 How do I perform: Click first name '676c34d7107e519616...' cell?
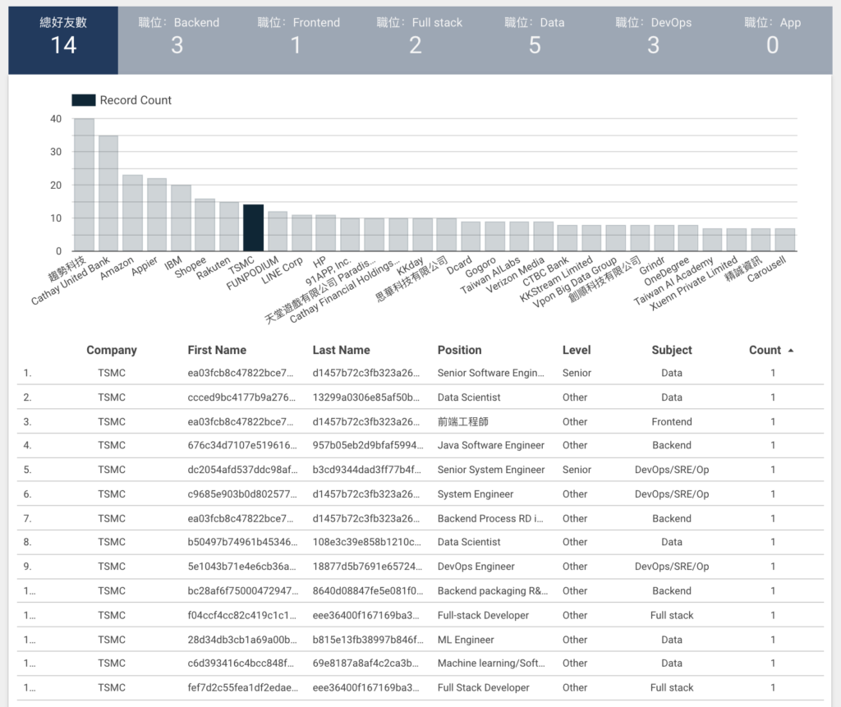point(242,445)
